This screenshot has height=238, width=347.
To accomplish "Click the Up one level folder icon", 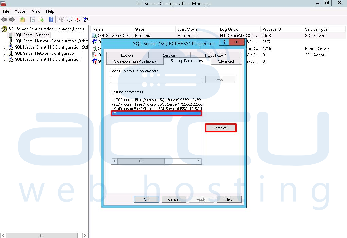I will click(x=22, y=19).
